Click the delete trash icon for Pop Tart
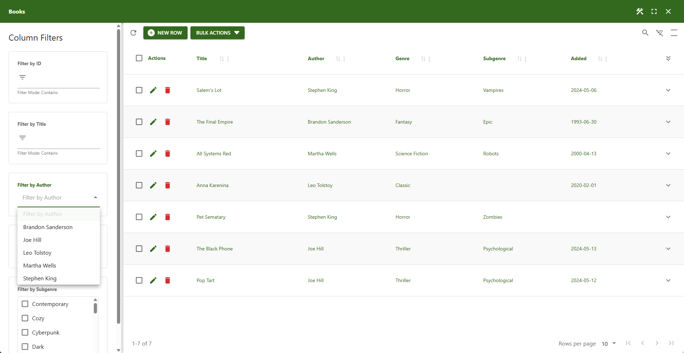The height and width of the screenshot is (353, 684). tap(167, 280)
